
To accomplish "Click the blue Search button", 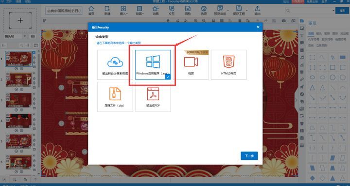I will click(342, 11).
